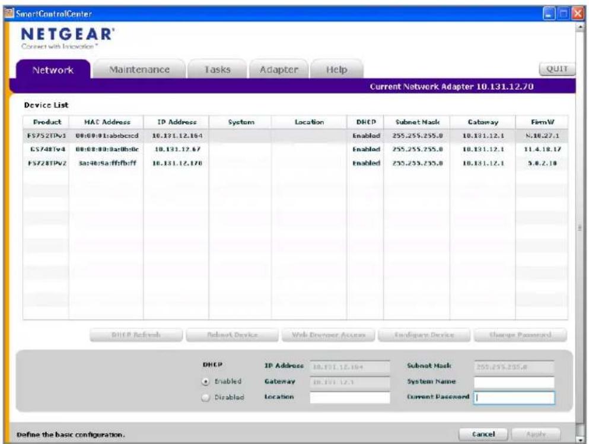This screenshot has height=444, width=589.
Task: Click the Apply button
Action: 536,435
